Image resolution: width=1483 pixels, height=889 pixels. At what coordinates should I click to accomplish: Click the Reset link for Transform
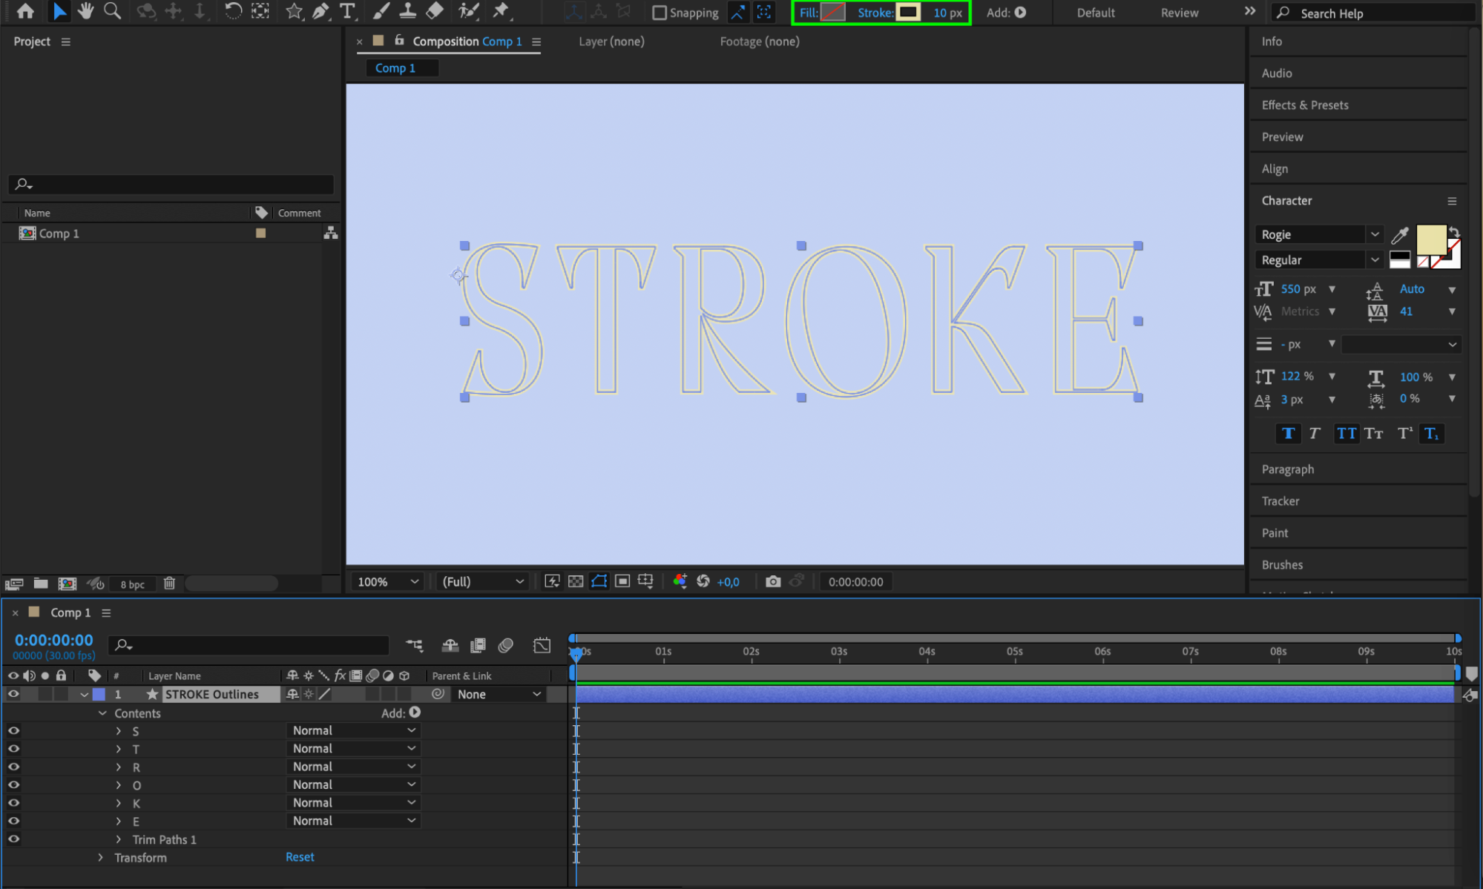coord(300,857)
